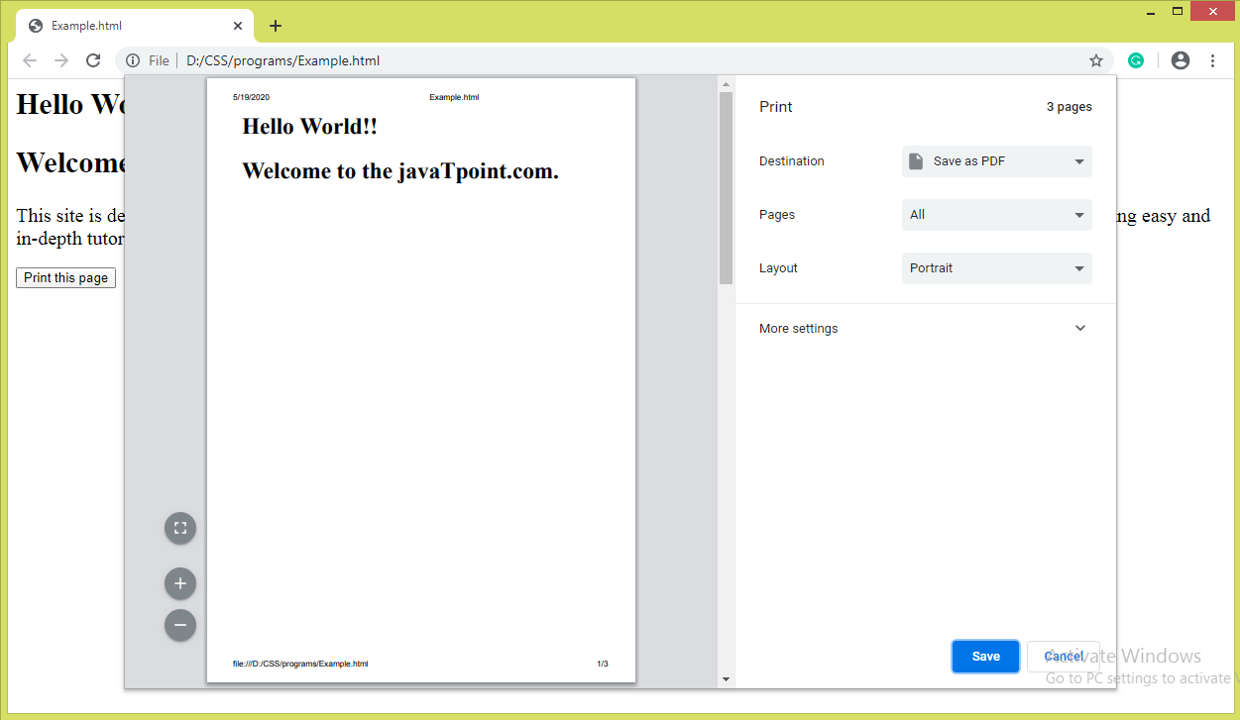Click the preview scrollbar down arrow
Image resolution: width=1240 pixels, height=720 pixels.
(726, 679)
